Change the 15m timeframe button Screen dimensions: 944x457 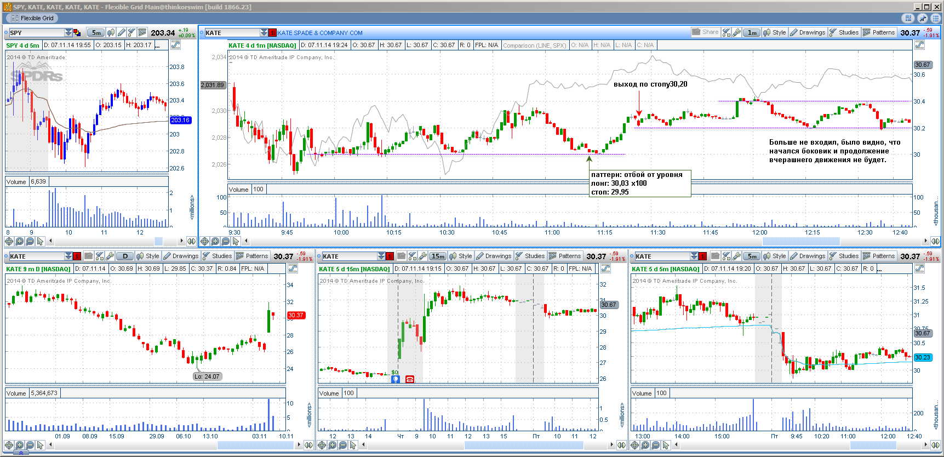[x=438, y=256]
